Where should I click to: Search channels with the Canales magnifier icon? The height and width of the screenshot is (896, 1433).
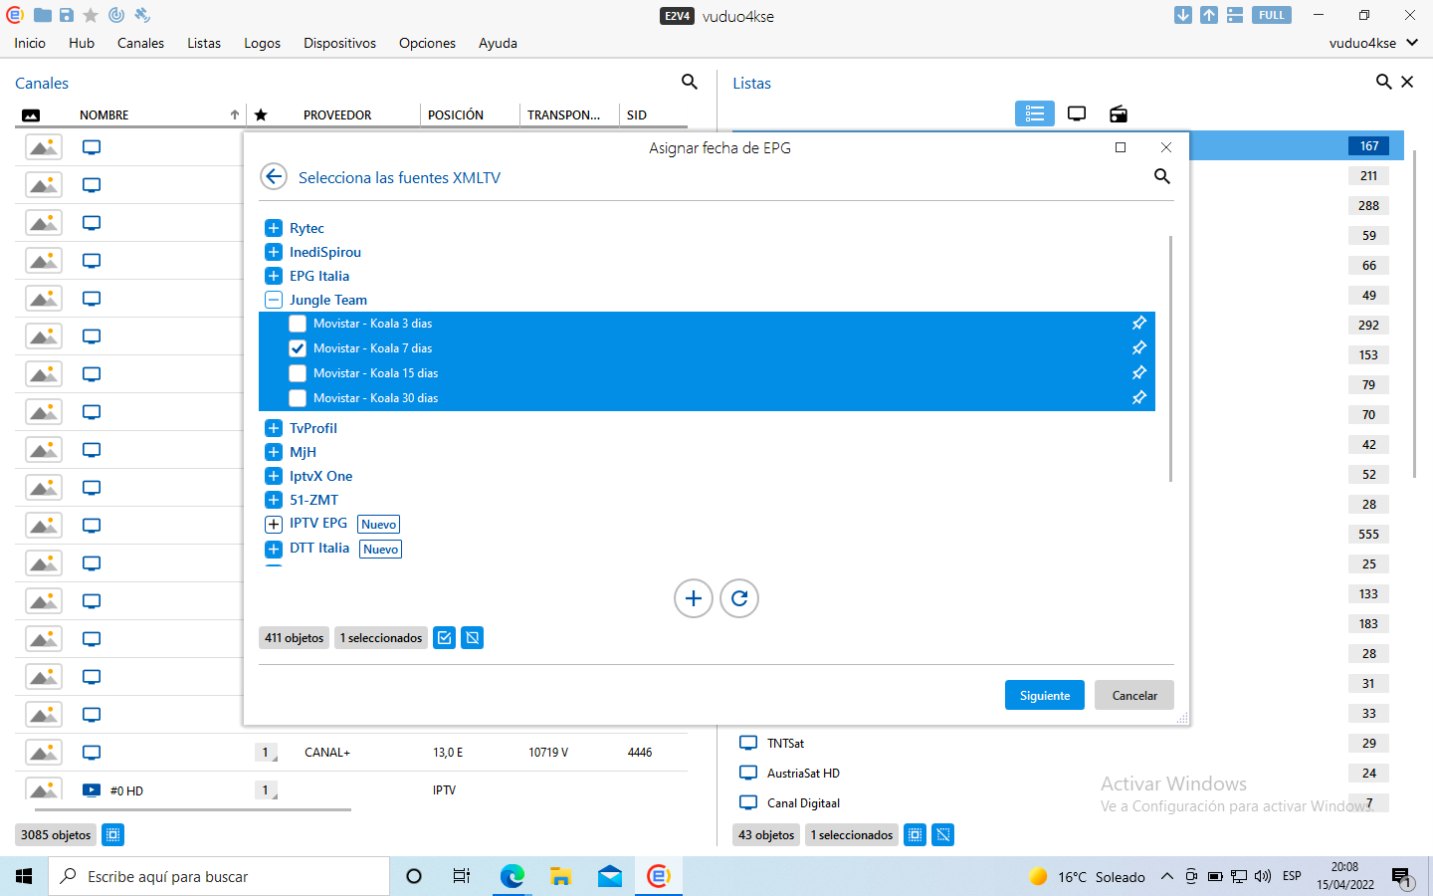[x=689, y=83]
